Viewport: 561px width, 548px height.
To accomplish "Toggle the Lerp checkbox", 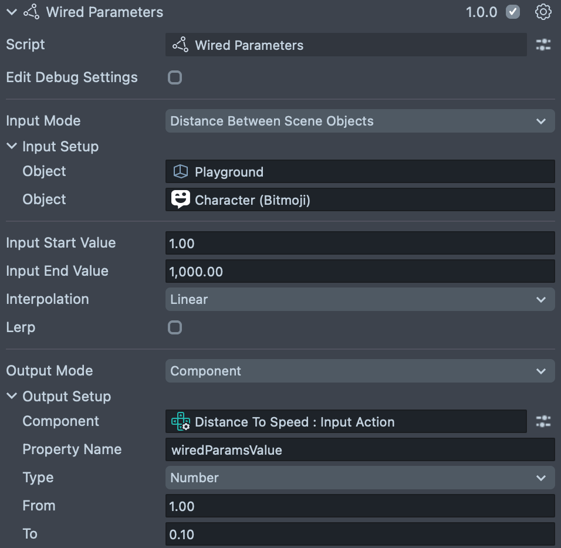I will (x=175, y=327).
